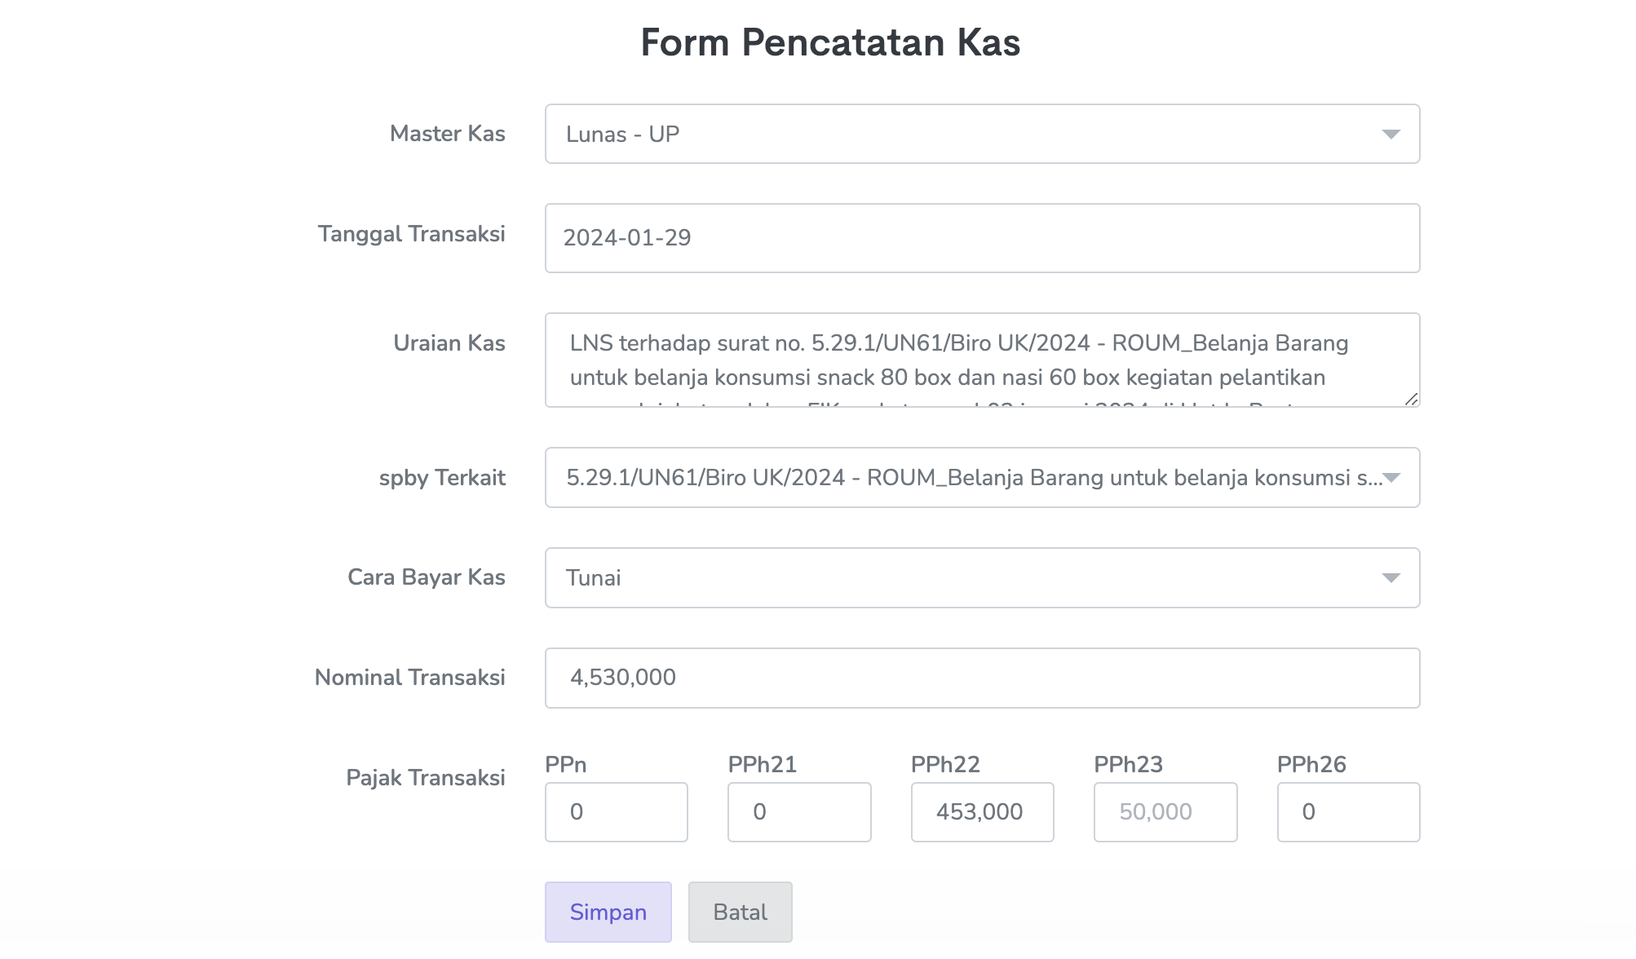Click the Nominal Transaksi input field
Image resolution: width=1636 pixels, height=959 pixels.
(x=981, y=678)
